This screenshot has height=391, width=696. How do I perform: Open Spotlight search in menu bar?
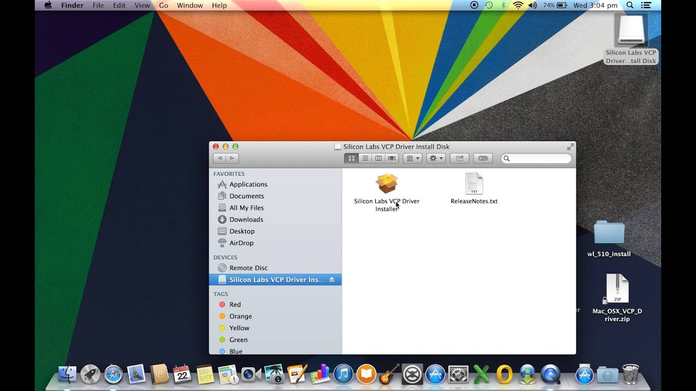[x=630, y=5]
